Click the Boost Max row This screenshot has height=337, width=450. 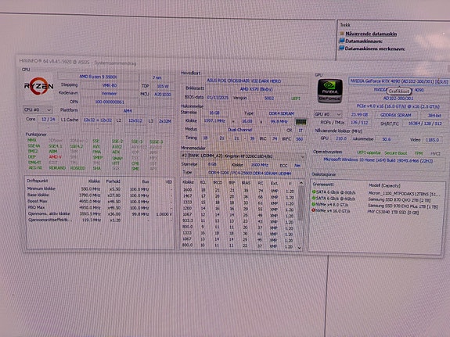99,201
